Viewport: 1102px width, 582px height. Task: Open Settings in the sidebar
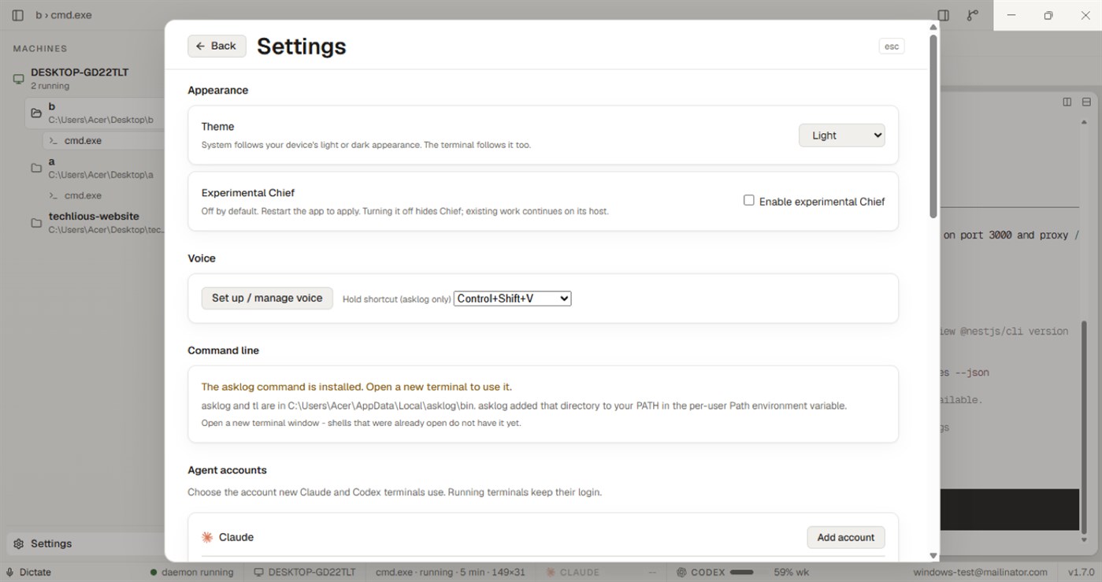pyautogui.click(x=85, y=543)
